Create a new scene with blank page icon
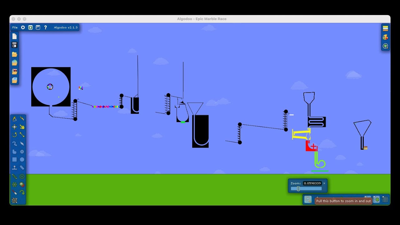400x225 pixels. click(14, 36)
